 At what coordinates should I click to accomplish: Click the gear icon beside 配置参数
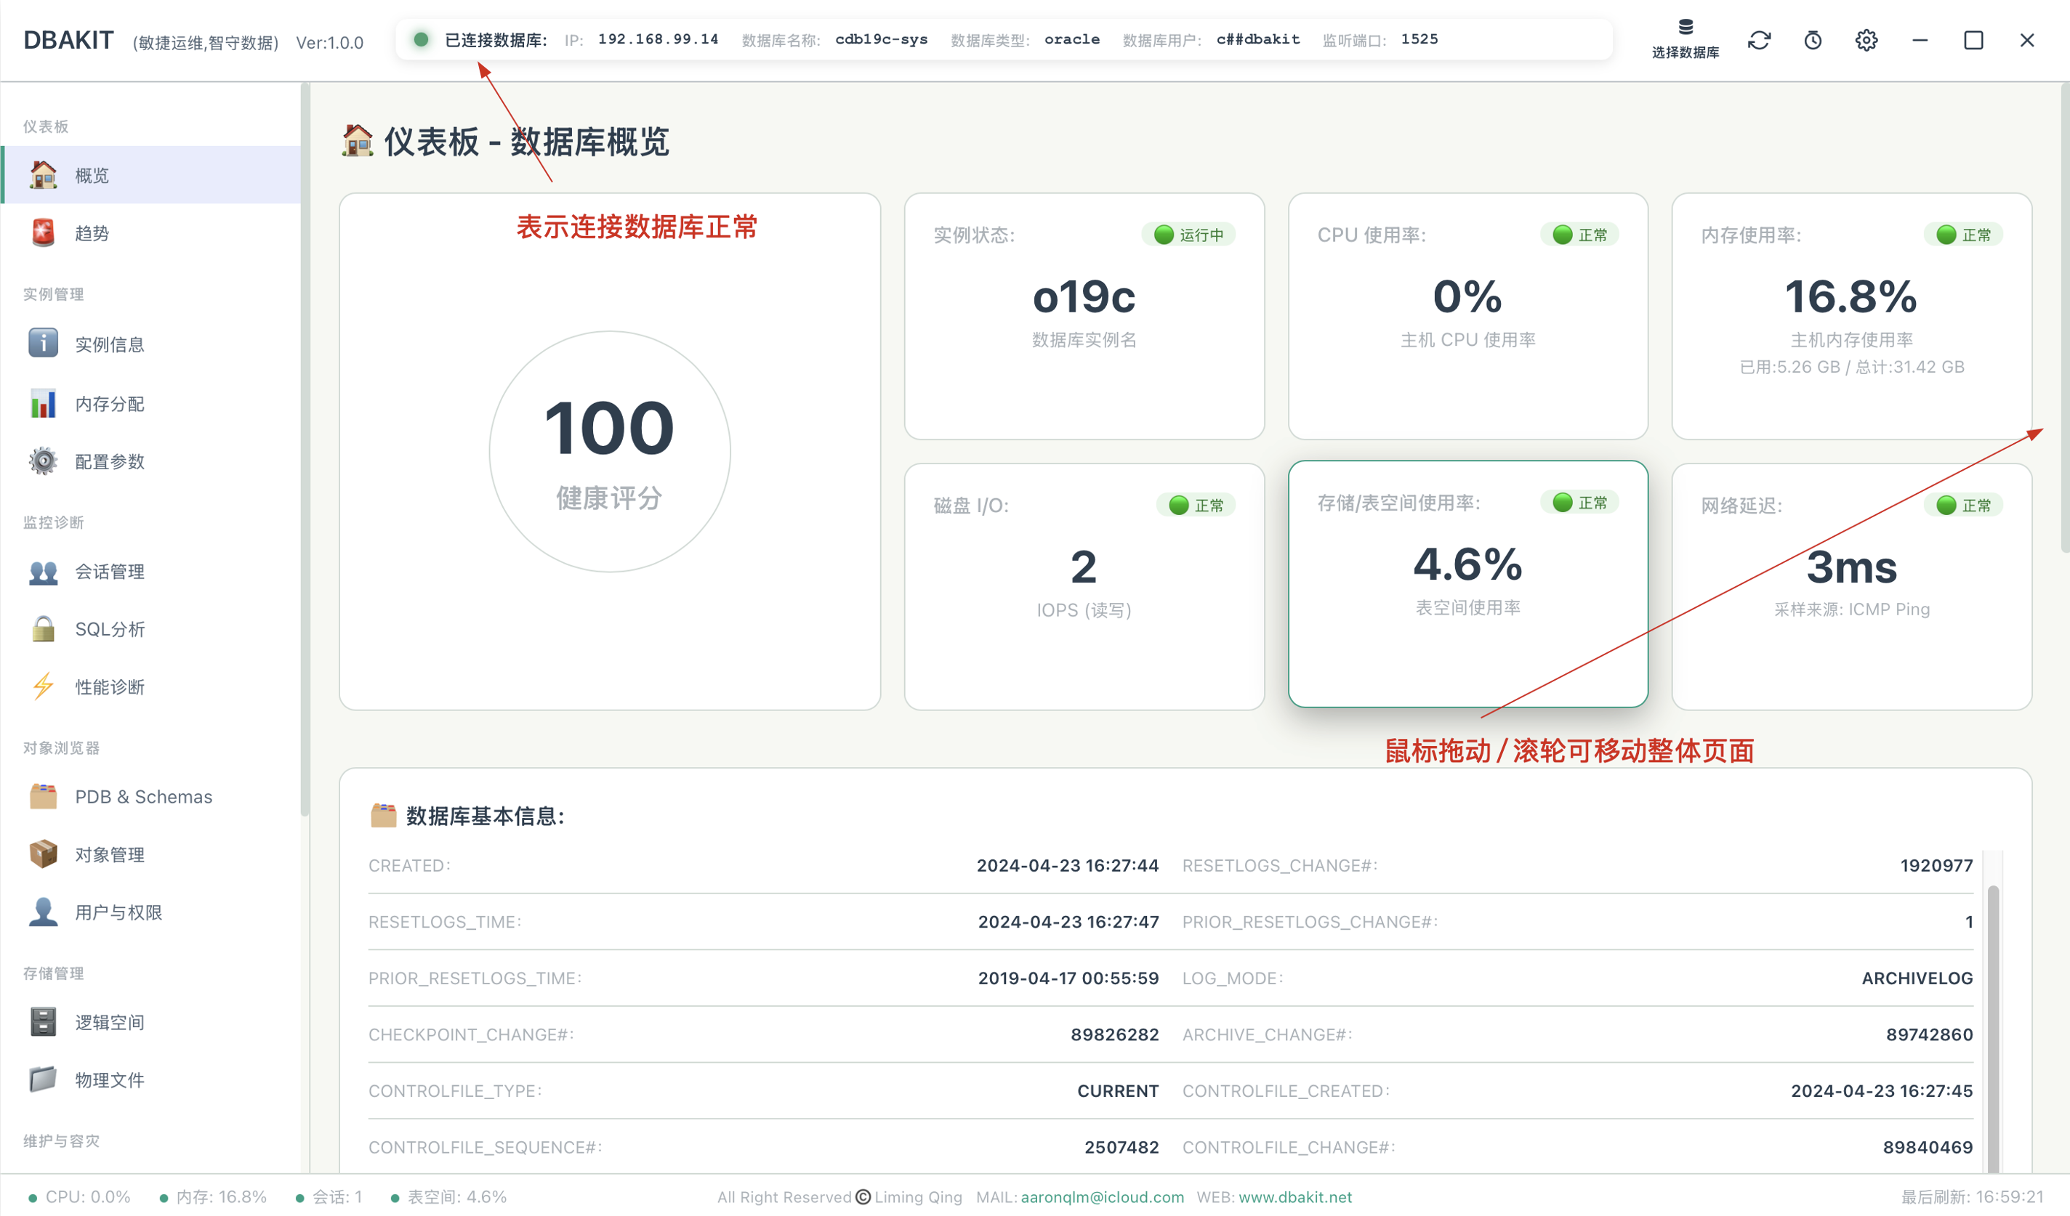click(43, 461)
